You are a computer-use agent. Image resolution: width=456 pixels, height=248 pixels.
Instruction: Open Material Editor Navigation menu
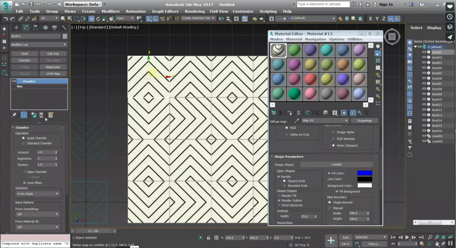315,39
